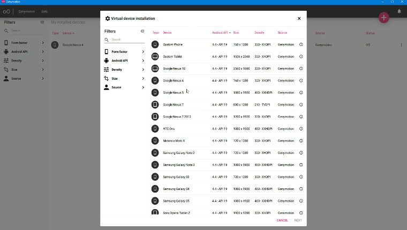Click the 2560 x 1600 size value
407x230 pixels.
point(242,68)
